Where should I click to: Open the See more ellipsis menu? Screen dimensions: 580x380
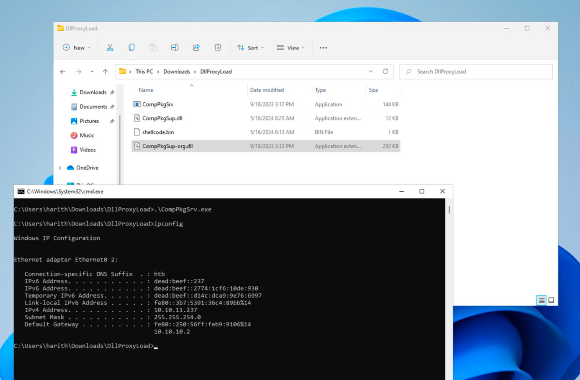coord(323,48)
